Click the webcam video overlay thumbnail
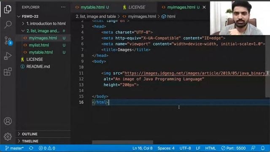Viewport: 270px width, 152px height. pos(240,18)
